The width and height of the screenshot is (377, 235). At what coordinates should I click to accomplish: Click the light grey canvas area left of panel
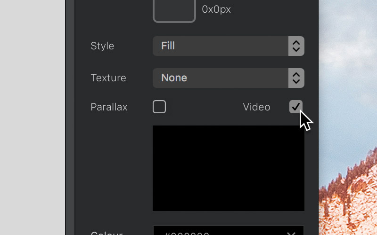point(33,117)
